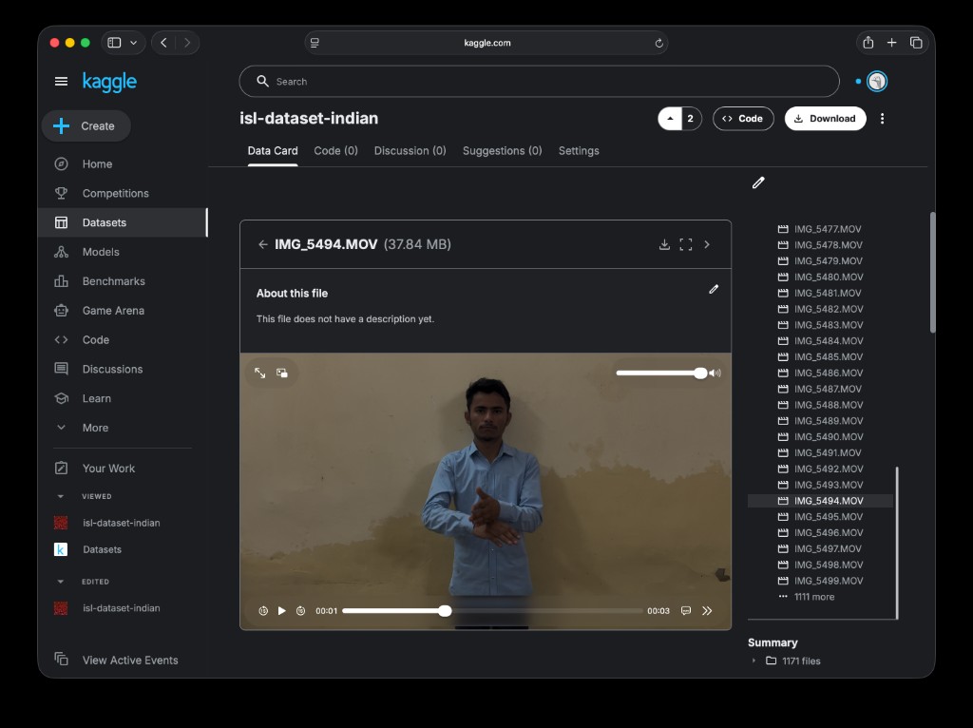Adjust the video volume slider
The image size is (973, 728).
click(x=661, y=373)
